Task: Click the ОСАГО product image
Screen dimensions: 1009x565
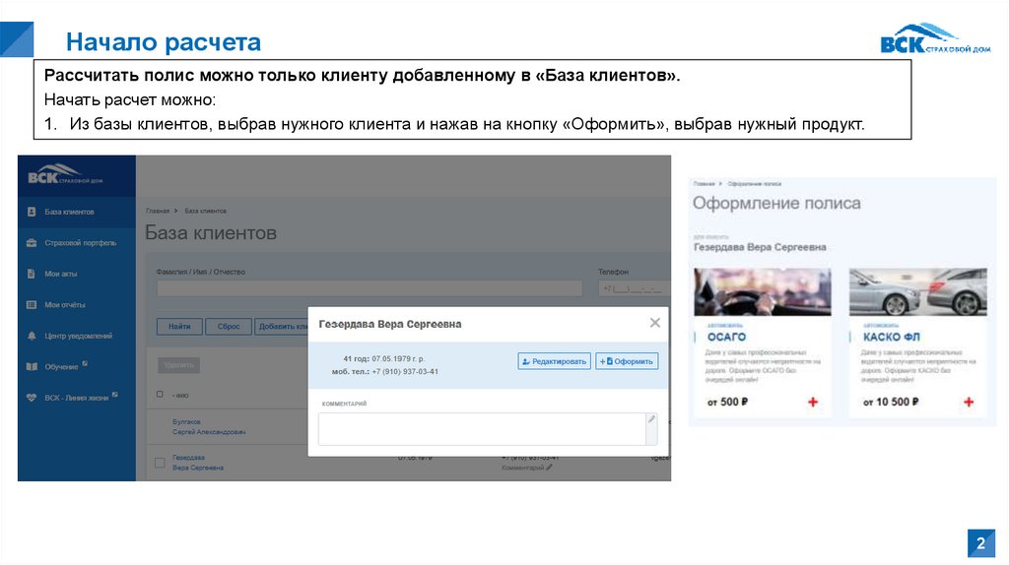Action: pyautogui.click(x=763, y=292)
